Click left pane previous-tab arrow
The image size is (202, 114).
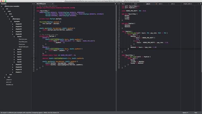tap(33, 4)
